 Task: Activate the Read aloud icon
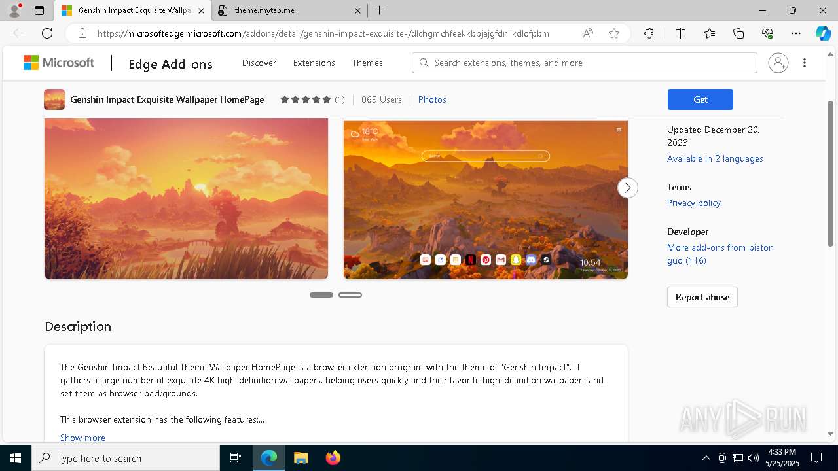coord(588,33)
